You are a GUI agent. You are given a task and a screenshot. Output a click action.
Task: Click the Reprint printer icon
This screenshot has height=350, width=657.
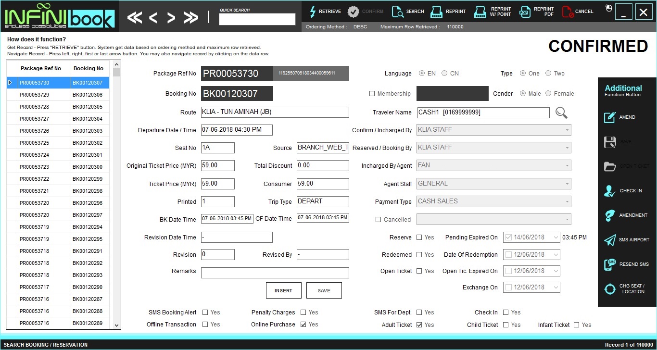436,12
